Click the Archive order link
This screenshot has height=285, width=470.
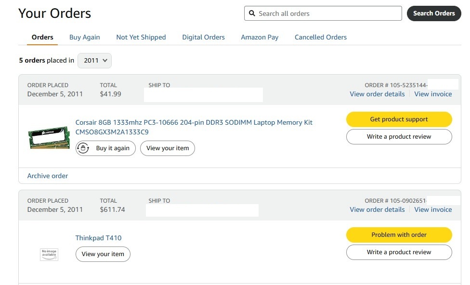click(x=48, y=176)
